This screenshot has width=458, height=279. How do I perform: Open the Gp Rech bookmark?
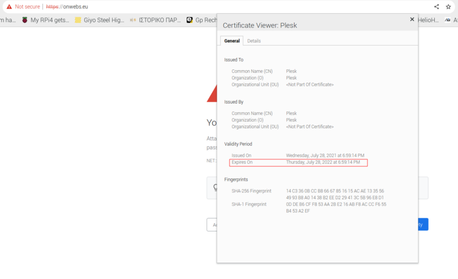[x=202, y=20]
